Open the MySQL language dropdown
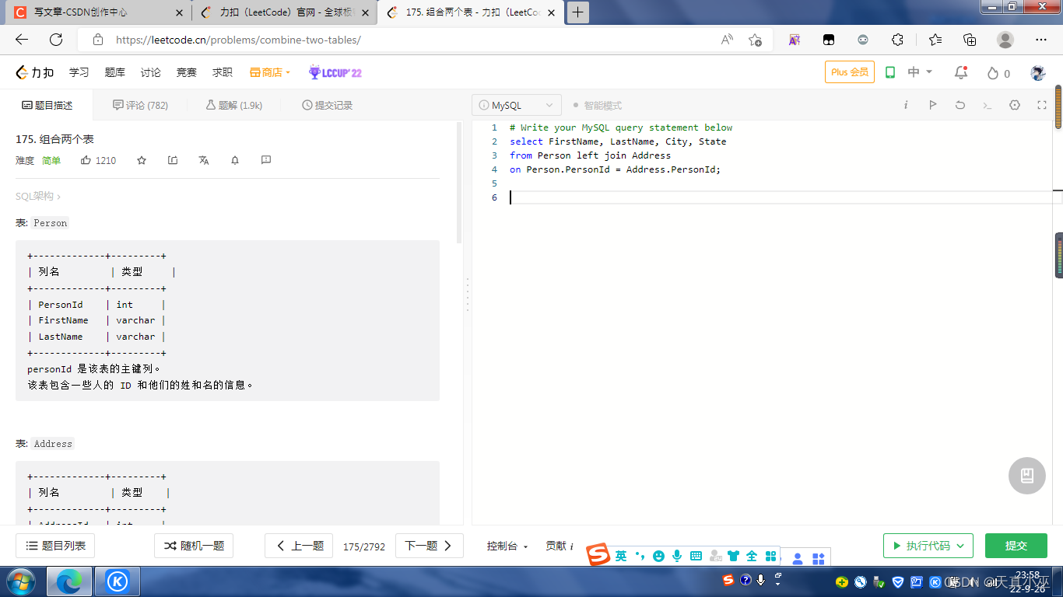 (x=517, y=106)
